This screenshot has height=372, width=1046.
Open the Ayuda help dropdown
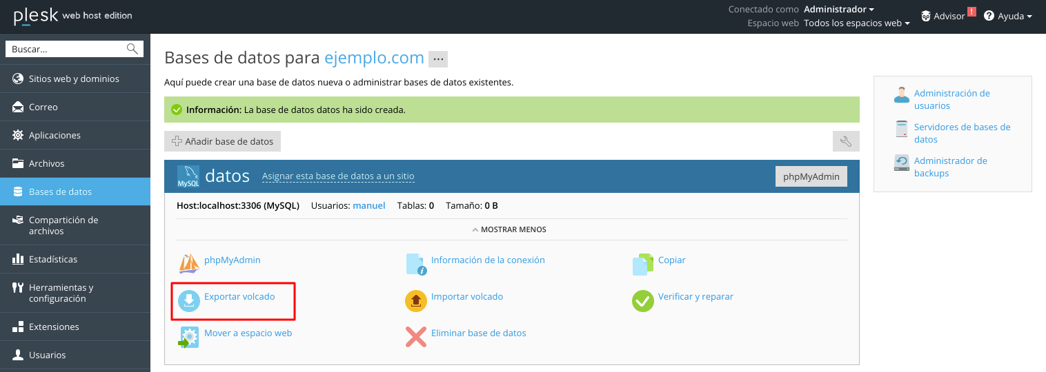pyautogui.click(x=1008, y=16)
